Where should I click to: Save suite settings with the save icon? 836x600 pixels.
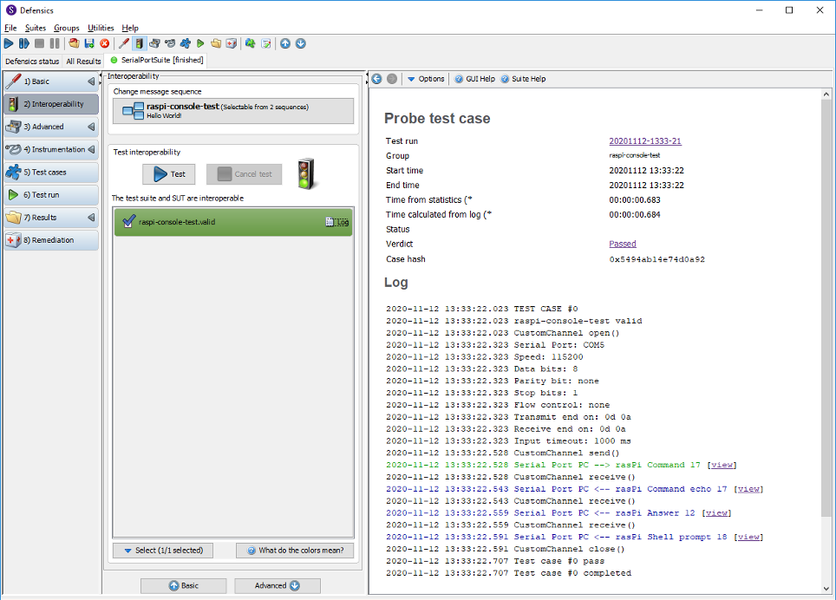coord(88,43)
